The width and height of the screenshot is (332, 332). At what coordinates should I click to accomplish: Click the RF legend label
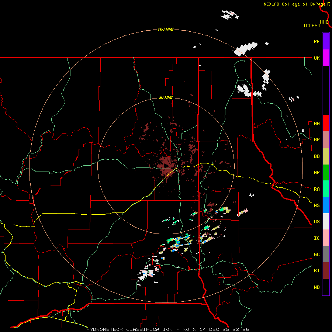[317, 41]
